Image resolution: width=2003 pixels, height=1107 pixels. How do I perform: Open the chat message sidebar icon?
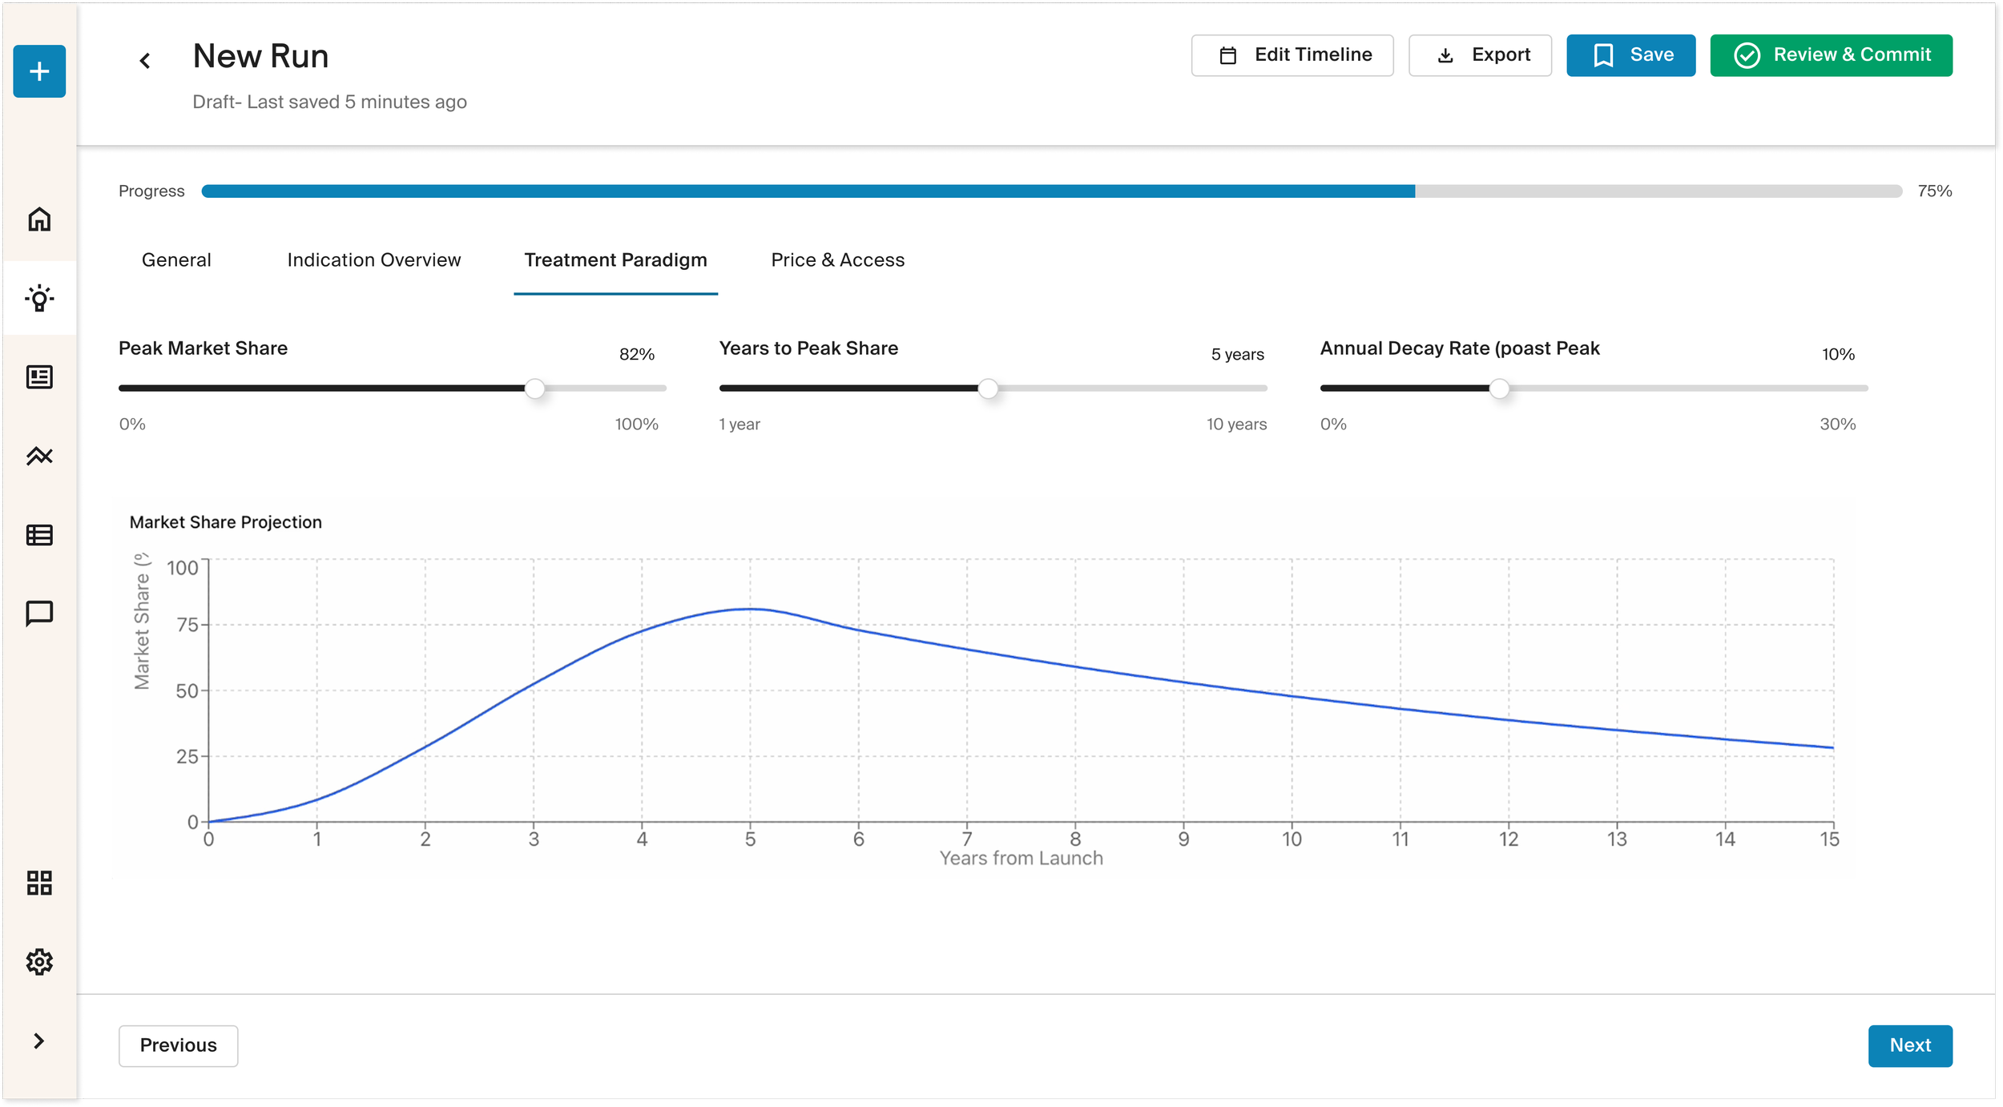click(x=39, y=614)
